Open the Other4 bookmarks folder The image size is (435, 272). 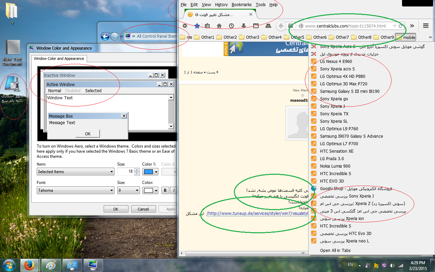(x=271, y=37)
